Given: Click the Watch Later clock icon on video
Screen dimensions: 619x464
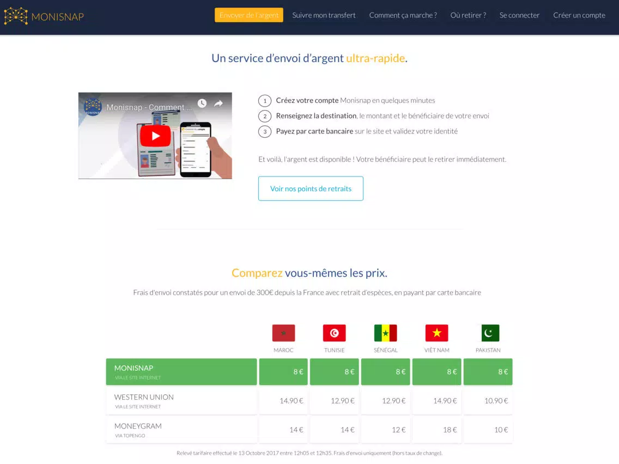Looking at the screenshot, I should click(202, 103).
